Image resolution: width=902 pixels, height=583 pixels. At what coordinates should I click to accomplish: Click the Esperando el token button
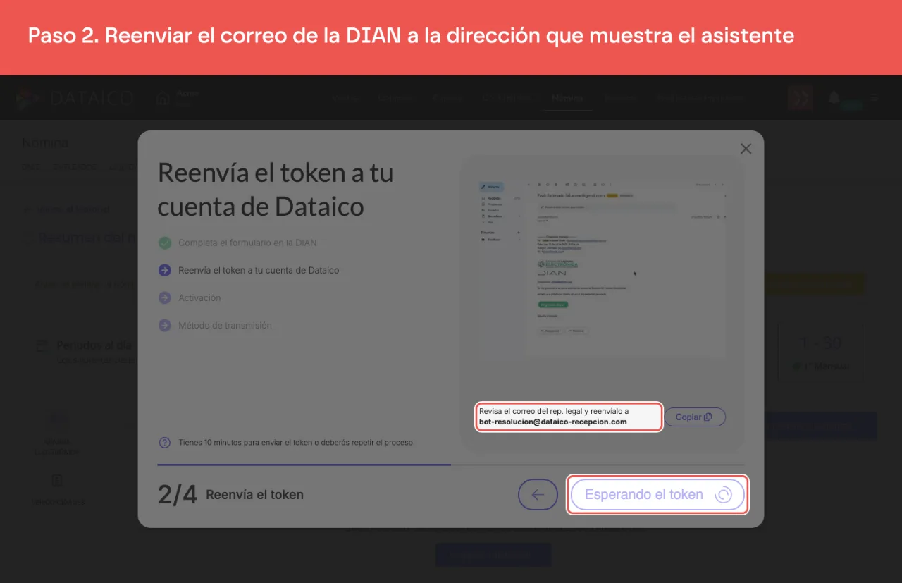(x=657, y=494)
